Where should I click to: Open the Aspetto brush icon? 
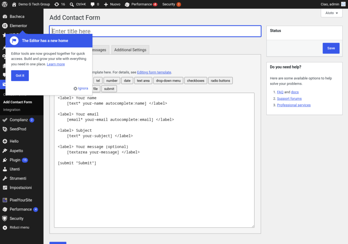coord(5,150)
